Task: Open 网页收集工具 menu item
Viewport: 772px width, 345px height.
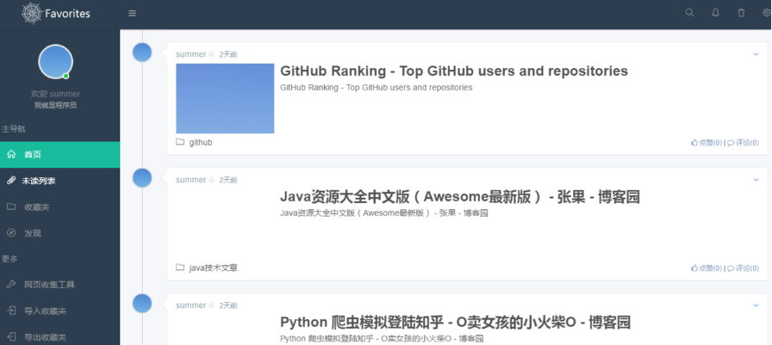Action: pyautogui.click(x=59, y=285)
